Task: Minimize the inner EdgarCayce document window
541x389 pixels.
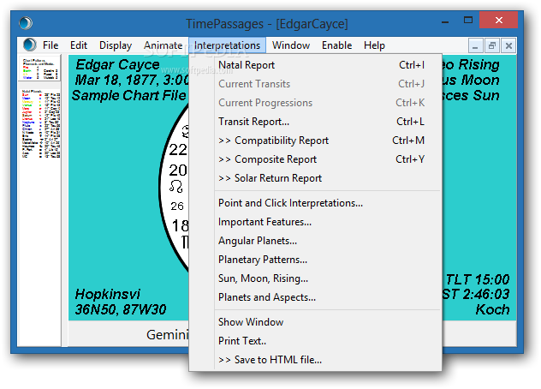Action: pyautogui.click(x=475, y=45)
